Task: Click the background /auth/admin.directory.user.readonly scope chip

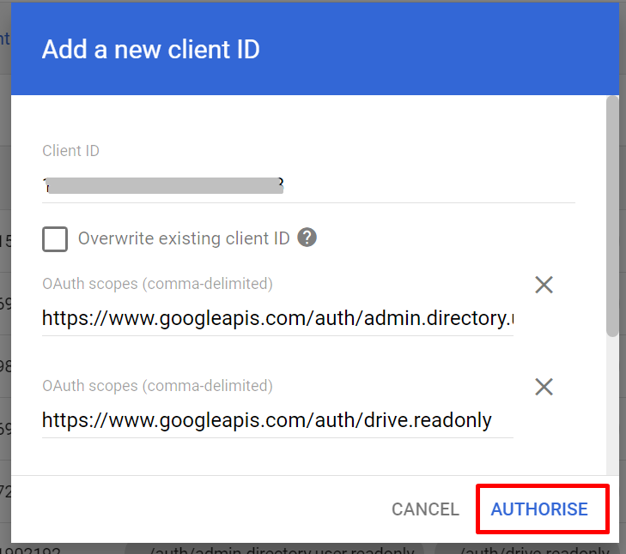Action: click(283, 549)
